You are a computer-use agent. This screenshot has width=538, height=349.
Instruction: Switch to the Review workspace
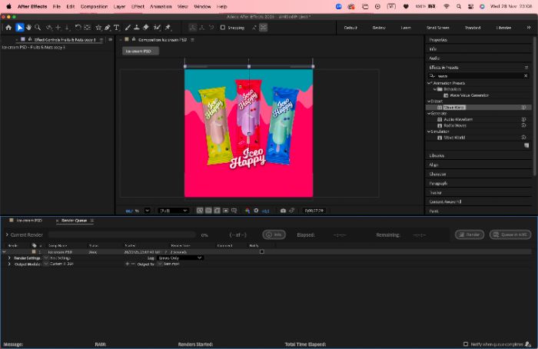pyautogui.click(x=379, y=28)
